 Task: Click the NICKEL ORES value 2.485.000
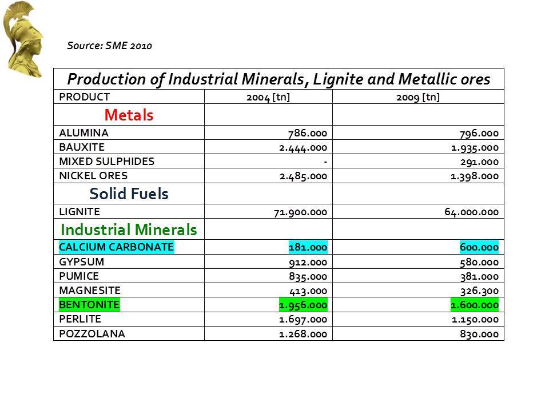tap(303, 176)
